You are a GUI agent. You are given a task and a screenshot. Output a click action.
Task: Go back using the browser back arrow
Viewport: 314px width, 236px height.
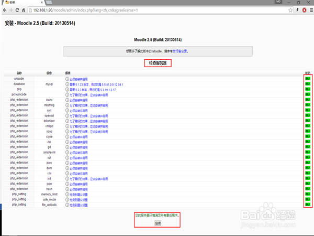[x=4, y=10]
